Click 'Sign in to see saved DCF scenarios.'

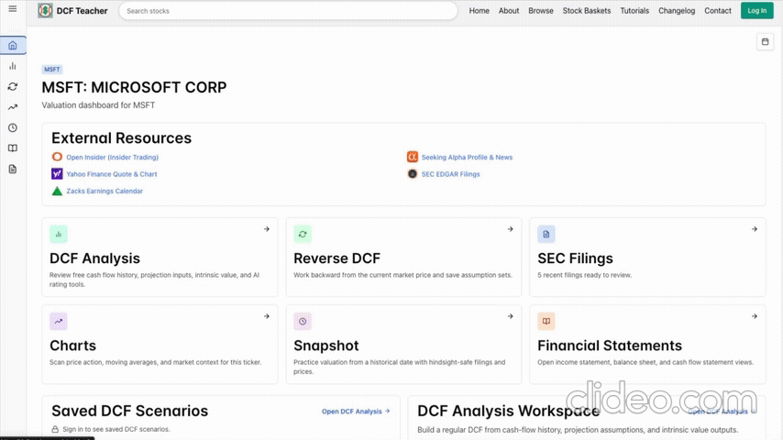[116, 429]
